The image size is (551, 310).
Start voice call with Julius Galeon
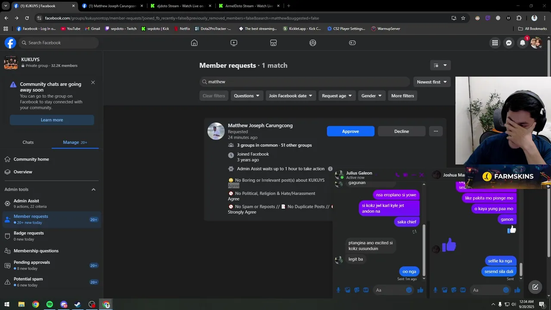pyautogui.click(x=397, y=175)
